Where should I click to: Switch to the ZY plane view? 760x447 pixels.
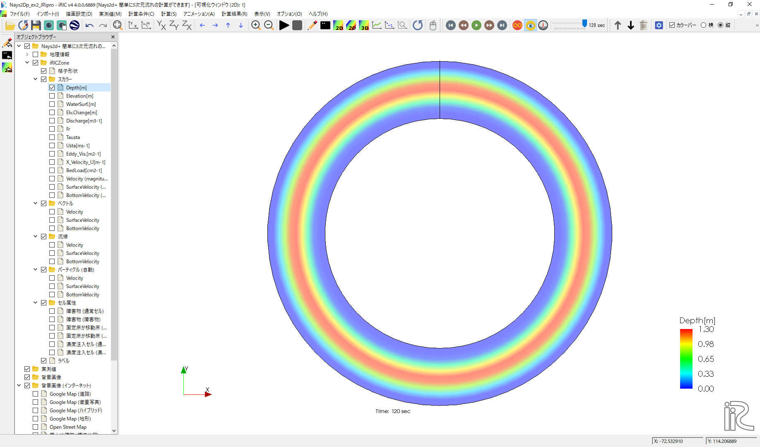[174, 25]
